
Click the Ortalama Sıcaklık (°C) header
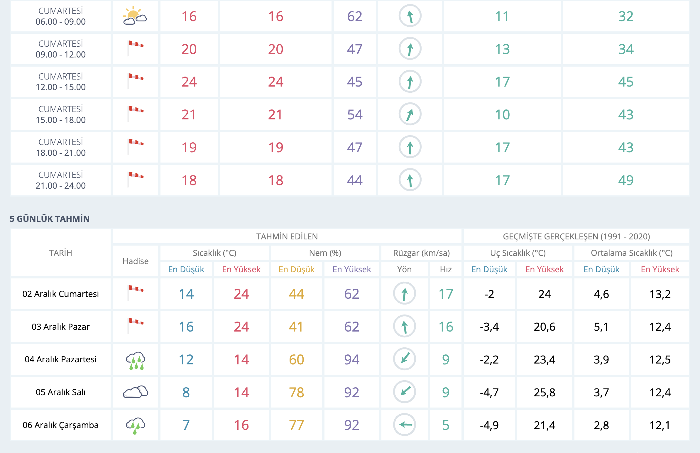(x=631, y=253)
